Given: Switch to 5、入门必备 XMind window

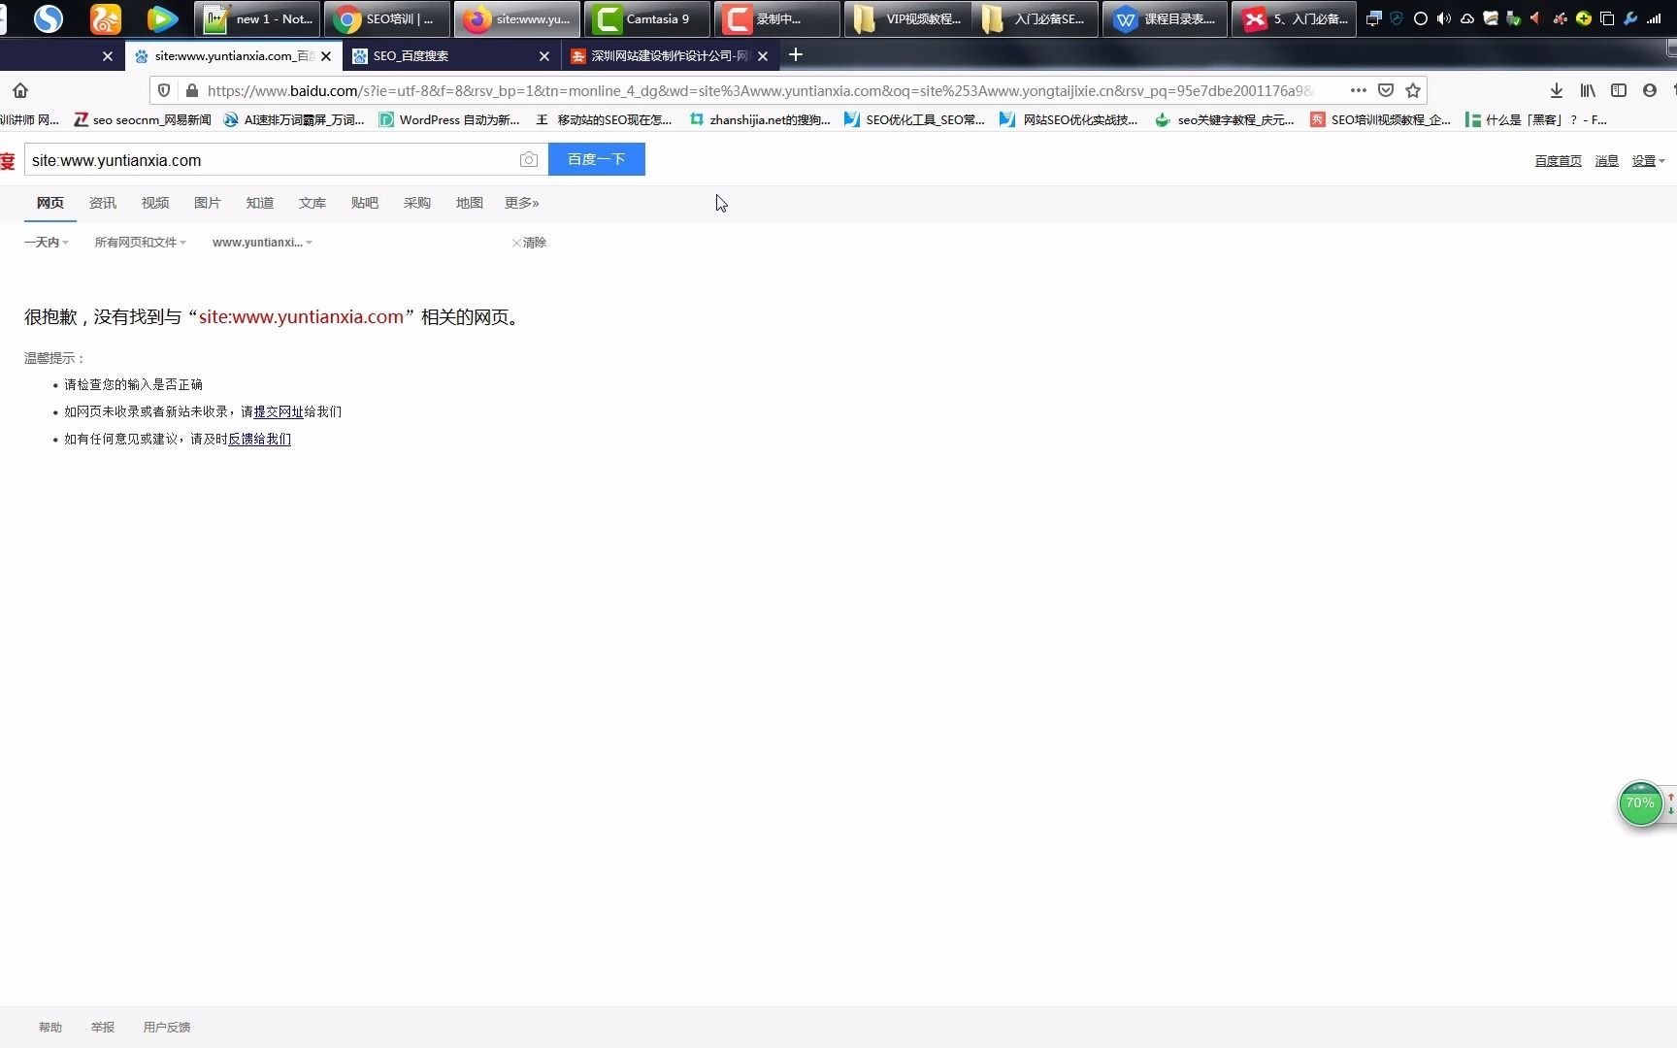Looking at the screenshot, I should tap(1295, 18).
